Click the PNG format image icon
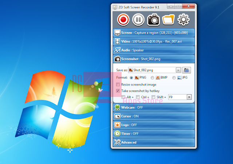The height and width of the screenshot is (164, 233). click(x=137, y=77)
